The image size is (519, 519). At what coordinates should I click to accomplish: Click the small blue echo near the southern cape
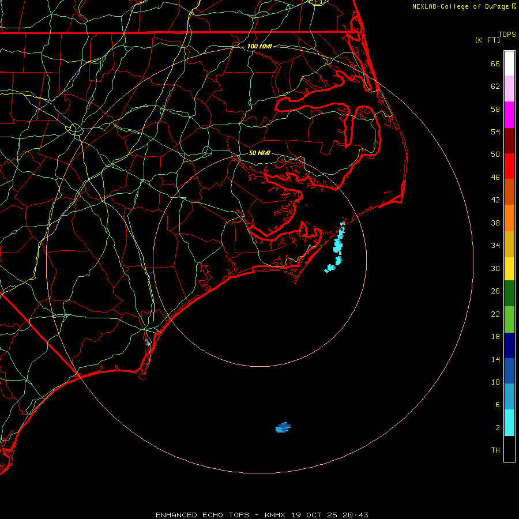(148, 342)
